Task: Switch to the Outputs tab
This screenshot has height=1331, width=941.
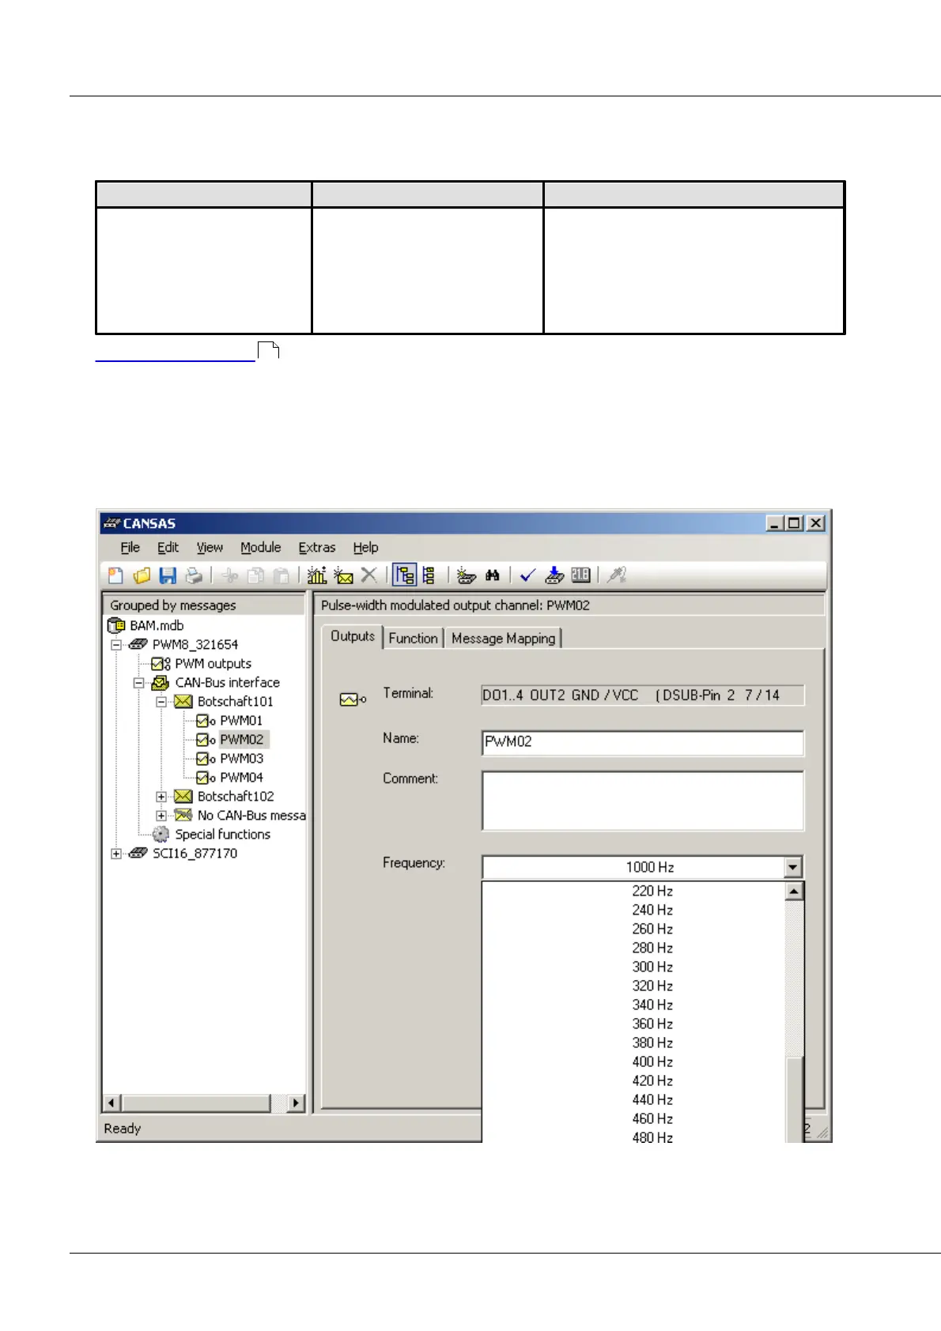Action: click(353, 636)
